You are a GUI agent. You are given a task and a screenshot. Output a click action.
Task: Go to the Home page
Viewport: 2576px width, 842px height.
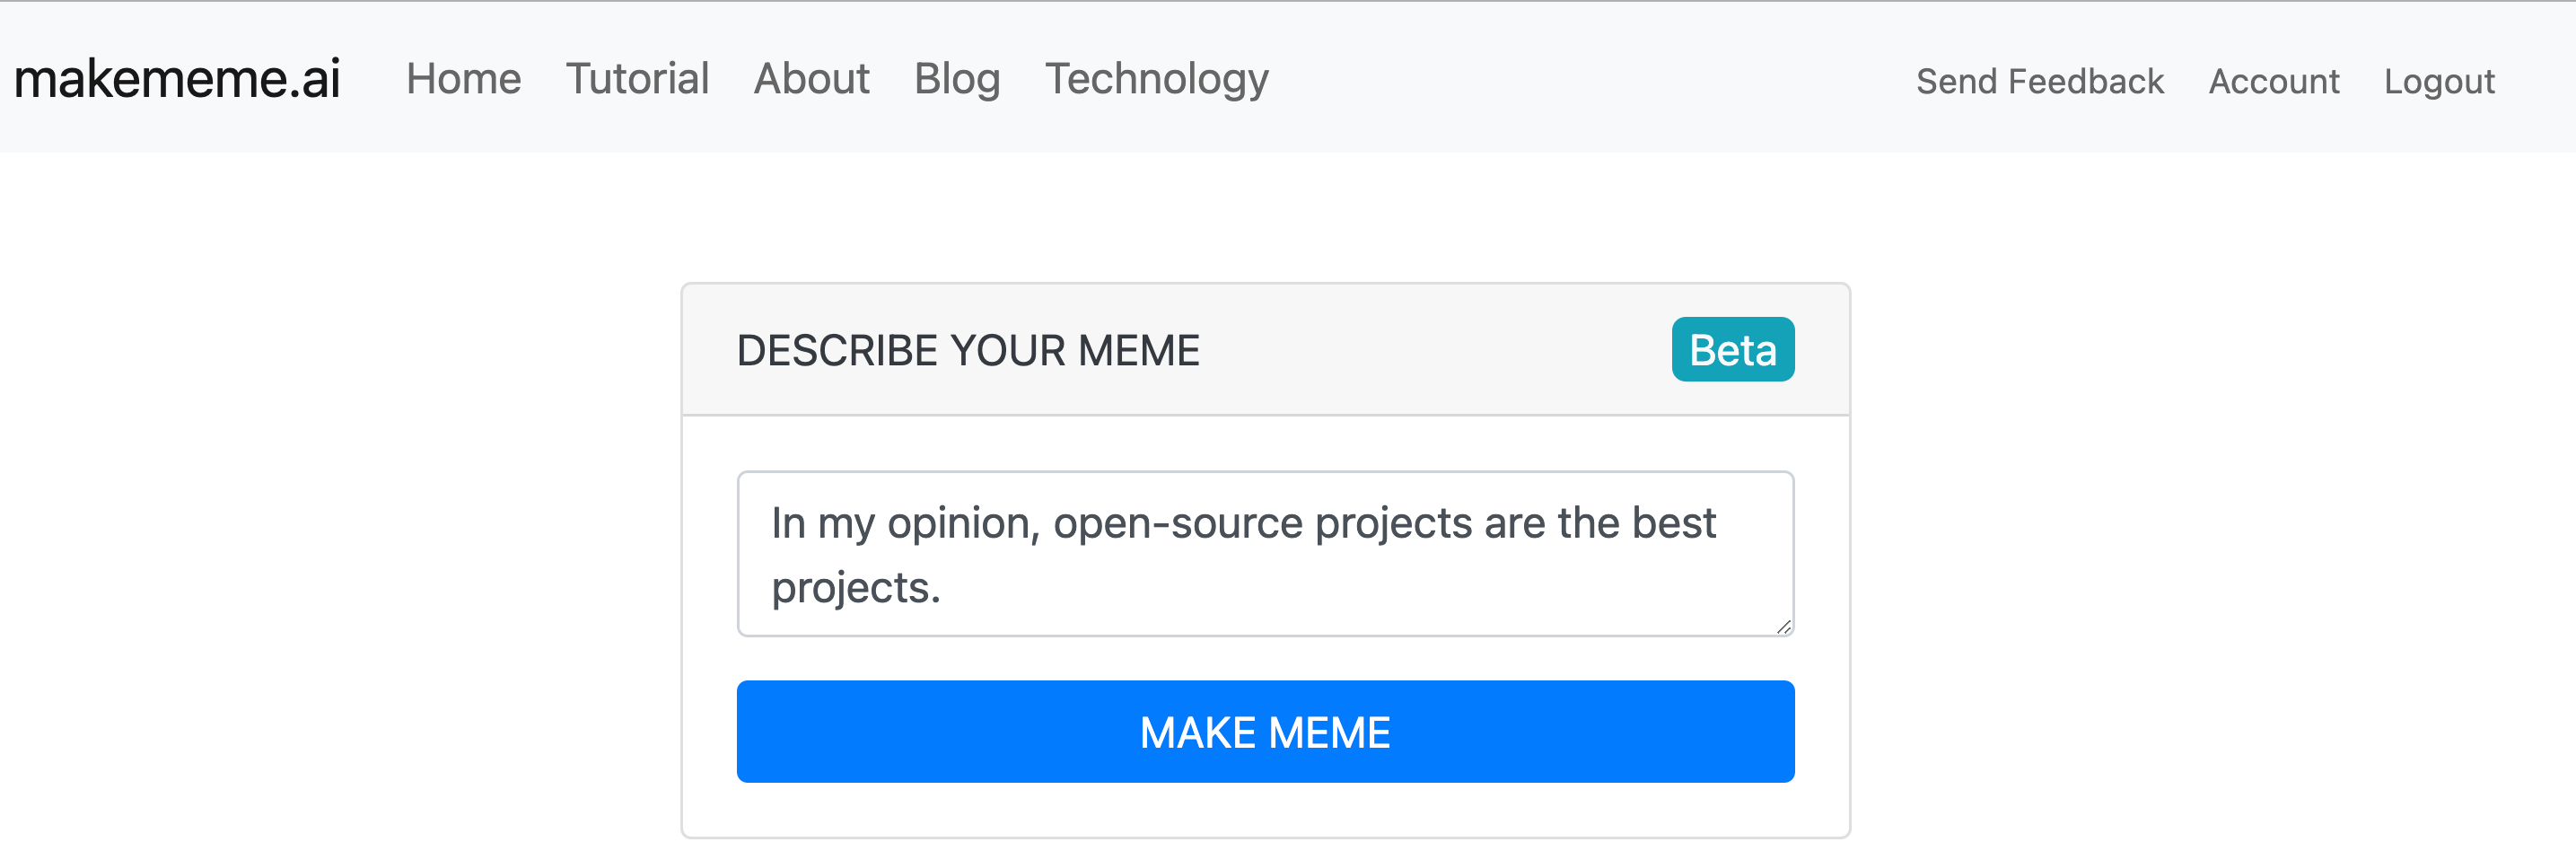[x=463, y=79]
